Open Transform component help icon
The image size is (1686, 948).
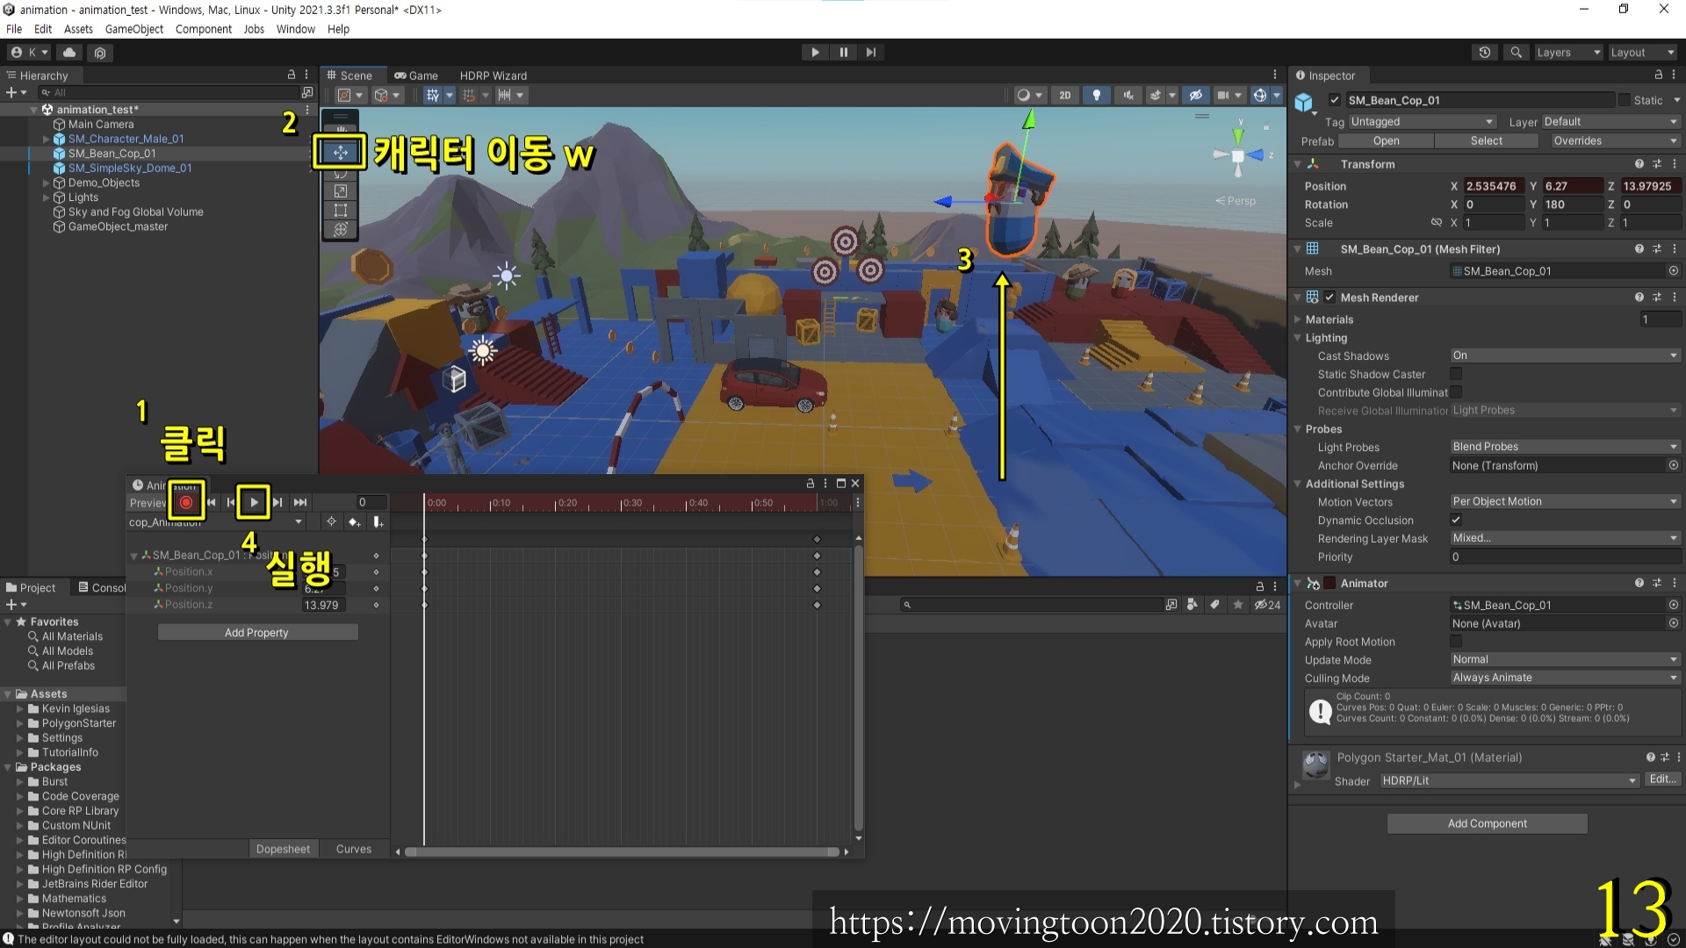click(x=1639, y=164)
